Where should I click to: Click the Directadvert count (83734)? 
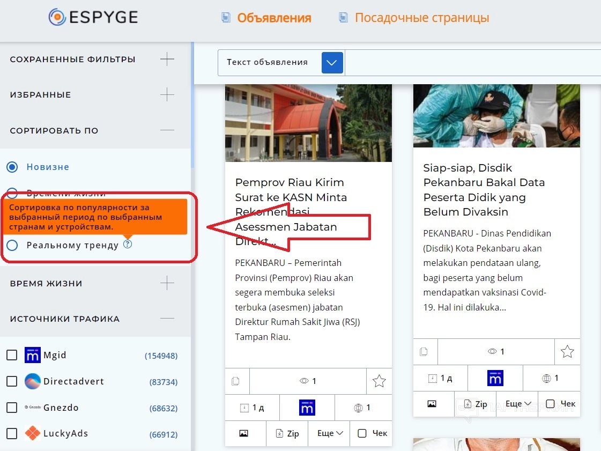164,382
